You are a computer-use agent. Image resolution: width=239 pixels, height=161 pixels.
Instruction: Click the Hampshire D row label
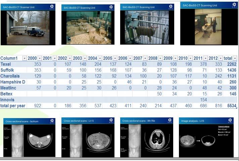click(13, 82)
